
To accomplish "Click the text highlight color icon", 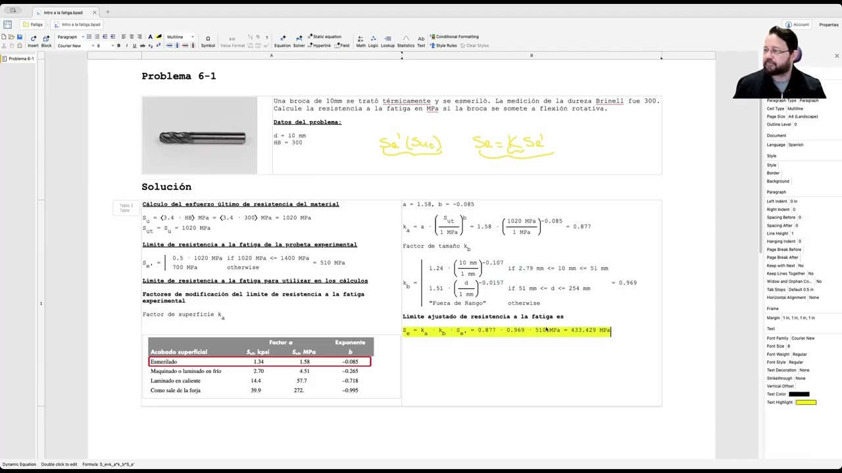I will 159,37.
